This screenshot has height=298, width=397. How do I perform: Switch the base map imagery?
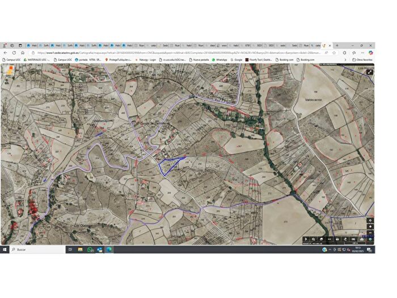[362, 239]
